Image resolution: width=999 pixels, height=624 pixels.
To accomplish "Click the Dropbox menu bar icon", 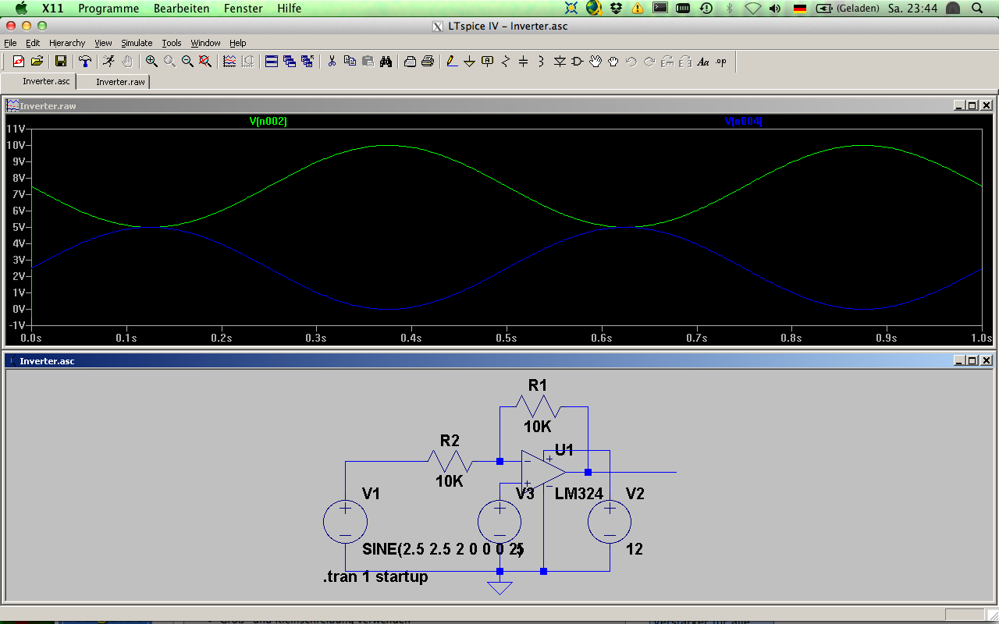I will (617, 9).
